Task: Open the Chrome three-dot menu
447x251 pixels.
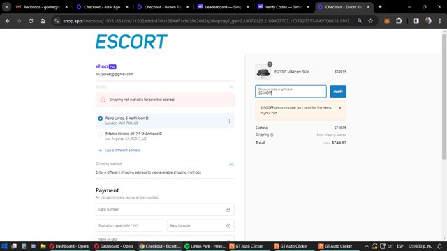Action: (x=440, y=21)
